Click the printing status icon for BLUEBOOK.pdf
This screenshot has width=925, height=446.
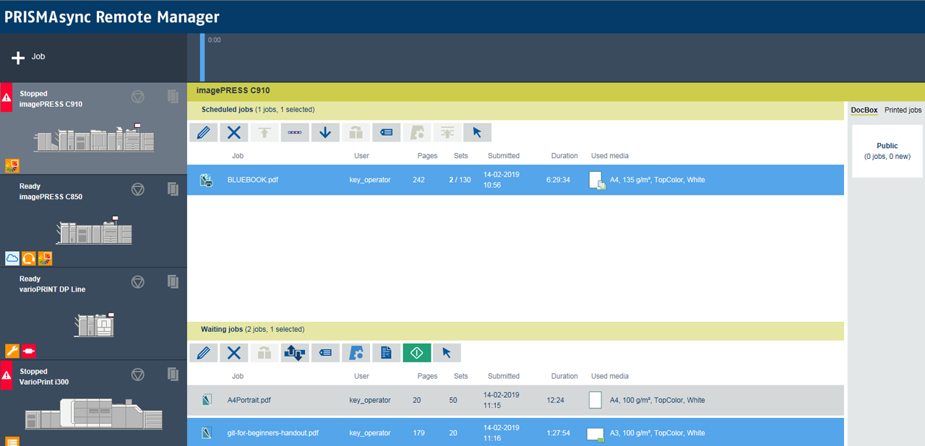tap(206, 180)
